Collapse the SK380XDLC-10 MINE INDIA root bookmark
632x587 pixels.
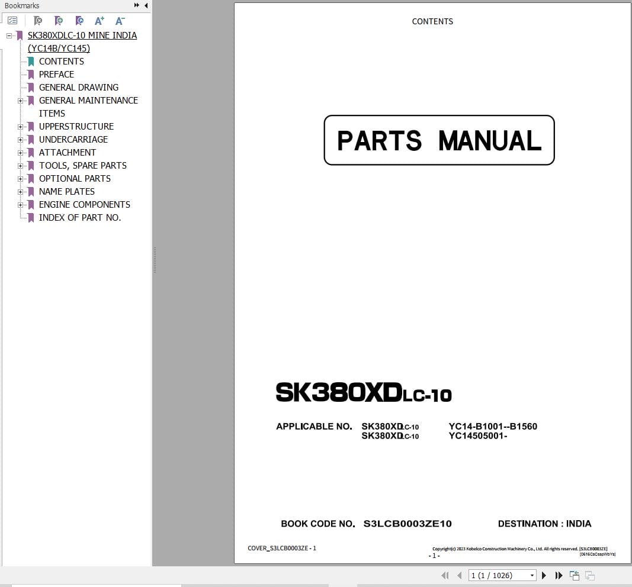[10, 36]
